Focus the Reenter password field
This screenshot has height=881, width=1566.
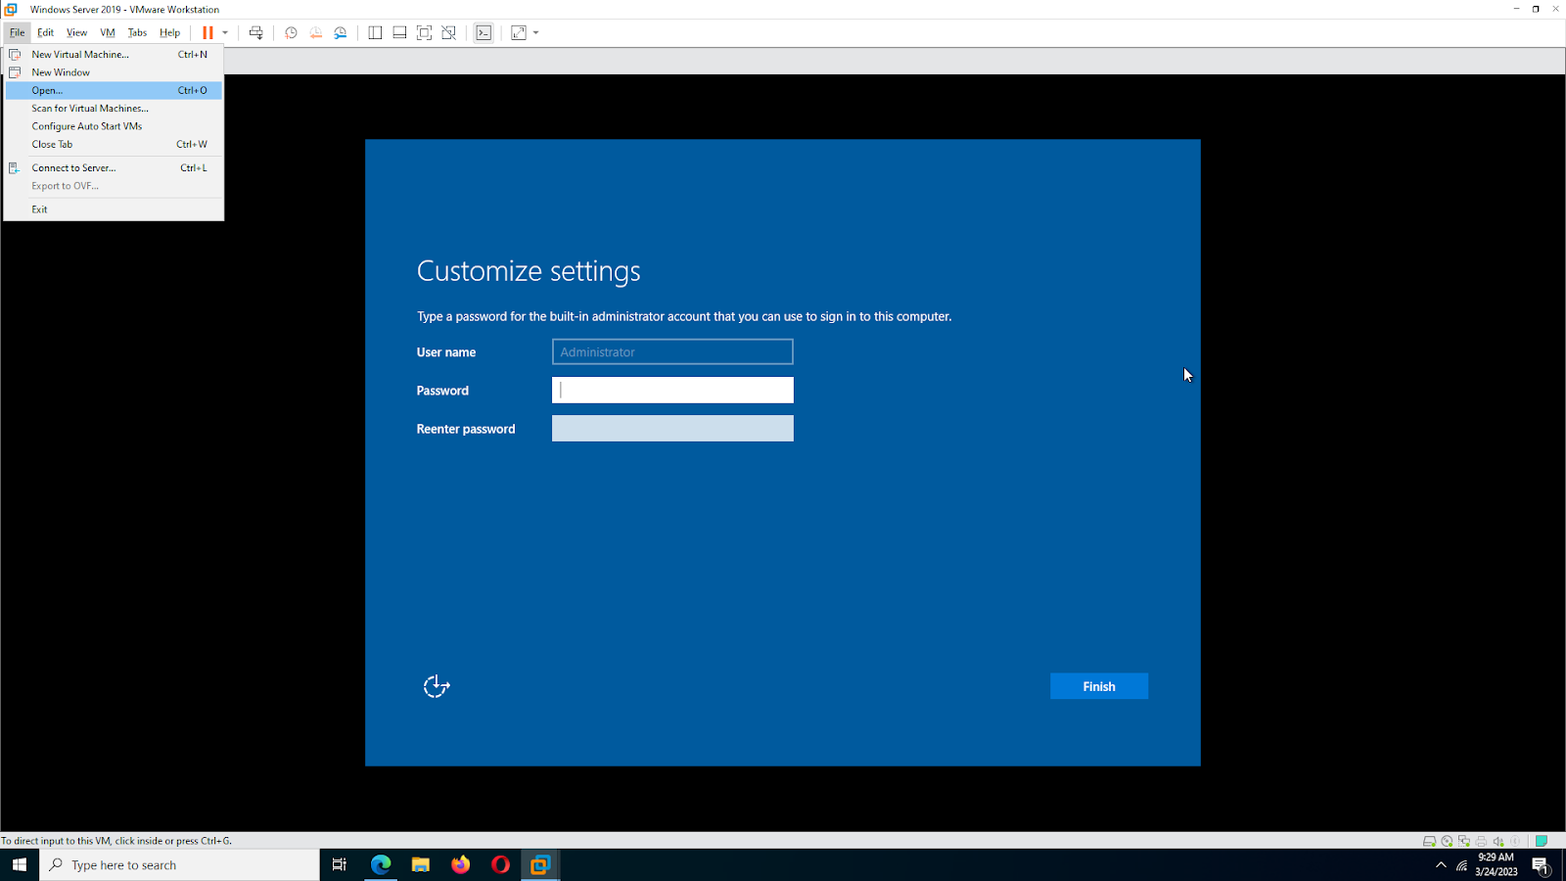672,428
